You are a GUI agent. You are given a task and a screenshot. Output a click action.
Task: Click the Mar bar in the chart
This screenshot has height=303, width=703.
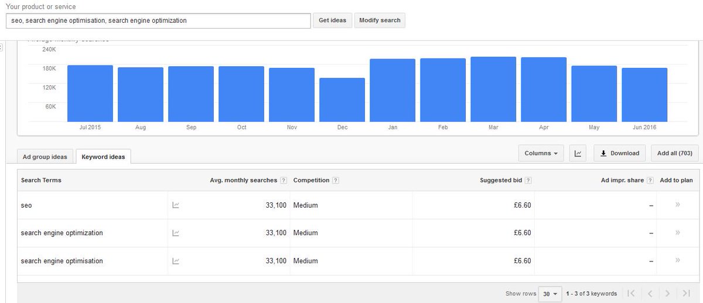click(x=493, y=89)
